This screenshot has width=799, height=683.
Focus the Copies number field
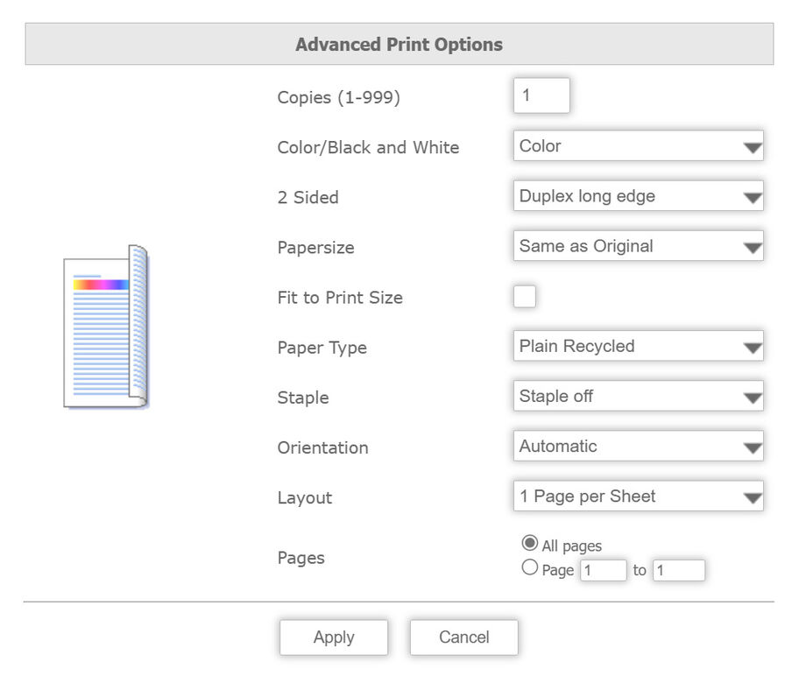[x=541, y=95]
